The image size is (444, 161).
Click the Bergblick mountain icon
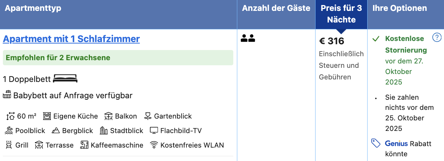(56, 131)
